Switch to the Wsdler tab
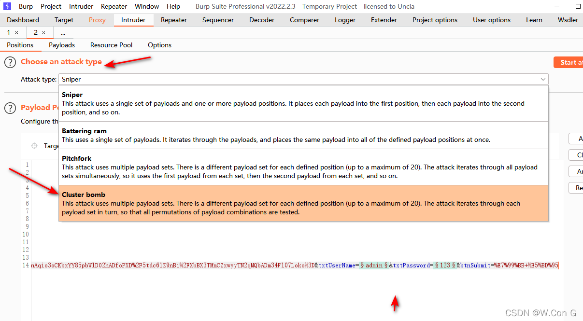 point(568,20)
